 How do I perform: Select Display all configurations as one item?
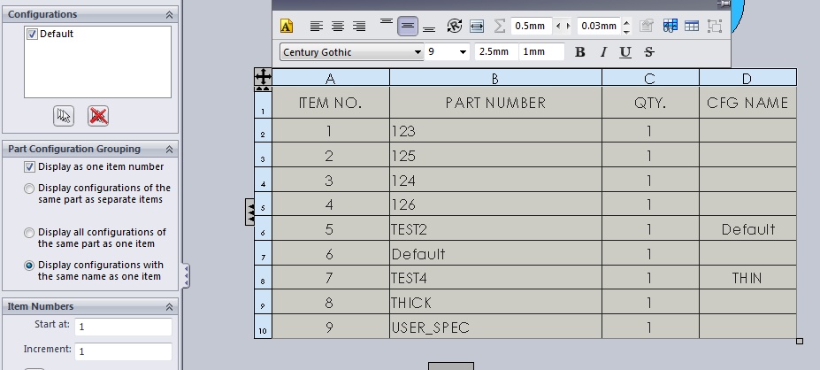click(x=29, y=233)
